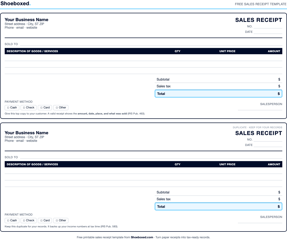287x244 pixels.
Task: Click PAYMENT METHOD label on the duplicate receipt
Action: [19, 215]
